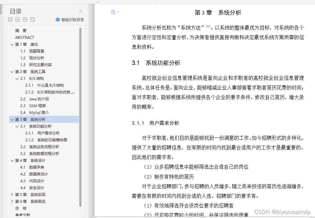The width and height of the screenshot is (315, 218).
Task: Click the 3.1.1 用户需求分析 heading in document
Action: (155, 123)
